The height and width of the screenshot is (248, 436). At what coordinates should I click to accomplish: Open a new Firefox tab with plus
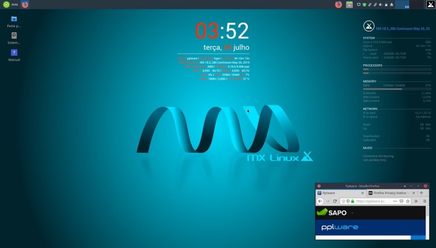421,193
